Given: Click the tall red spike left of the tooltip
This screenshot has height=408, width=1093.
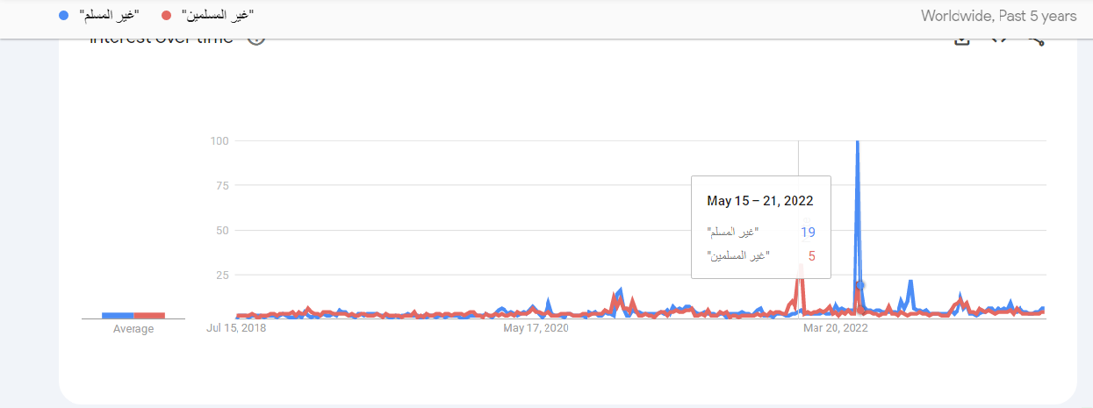Looking at the screenshot, I should tap(800, 290).
